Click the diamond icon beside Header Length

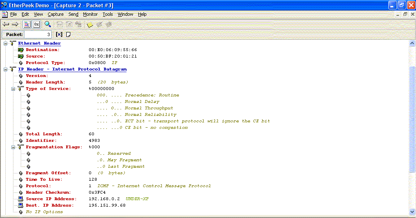click(x=21, y=82)
